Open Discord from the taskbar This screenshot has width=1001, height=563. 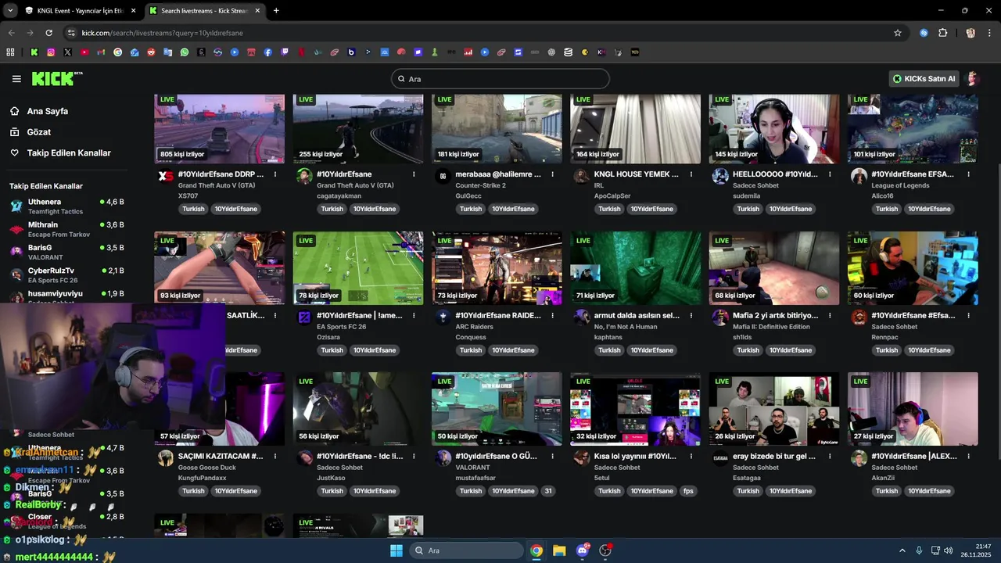[x=583, y=550]
